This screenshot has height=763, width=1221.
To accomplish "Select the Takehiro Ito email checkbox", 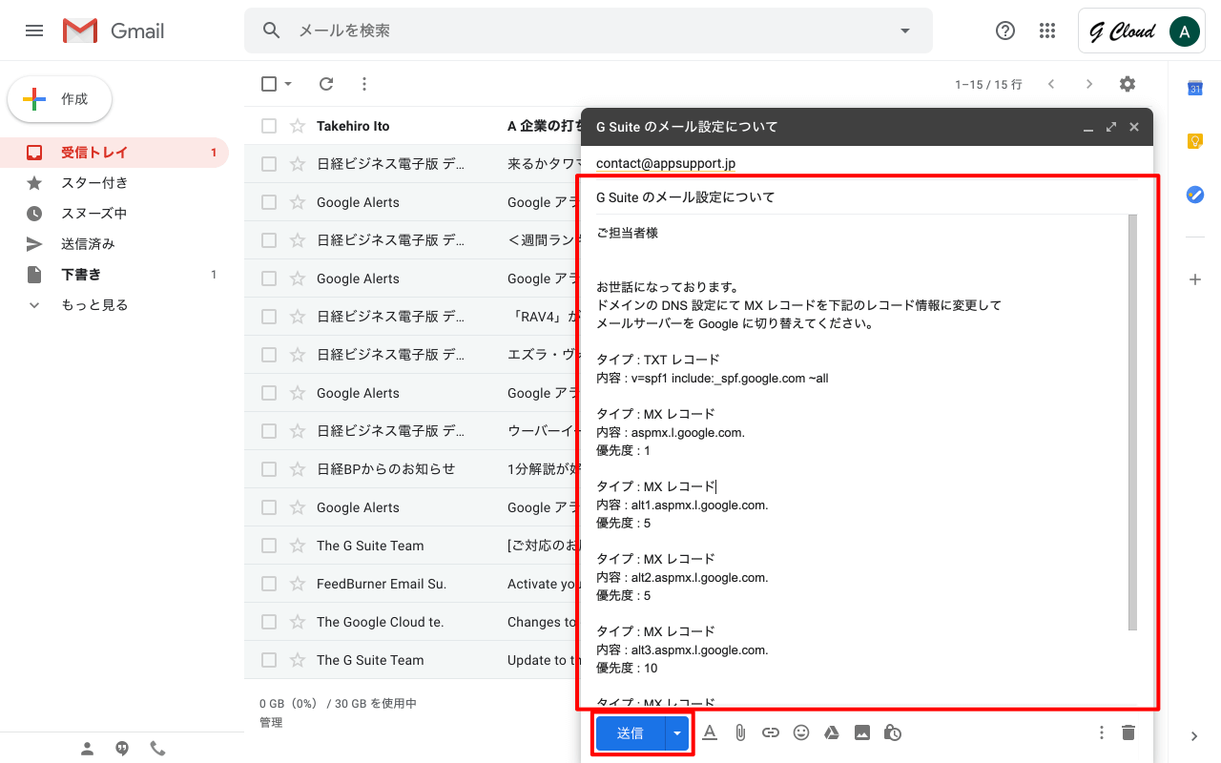I will (x=269, y=126).
